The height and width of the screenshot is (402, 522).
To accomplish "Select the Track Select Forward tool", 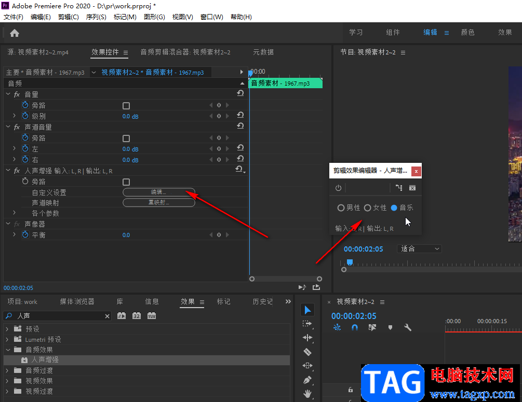I will (307, 324).
